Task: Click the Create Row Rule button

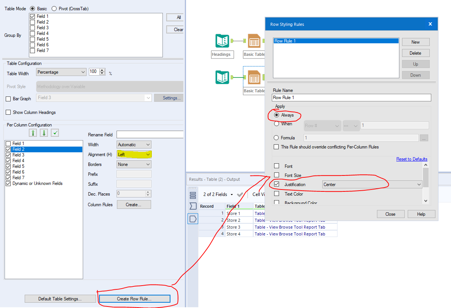Action: (x=134, y=299)
